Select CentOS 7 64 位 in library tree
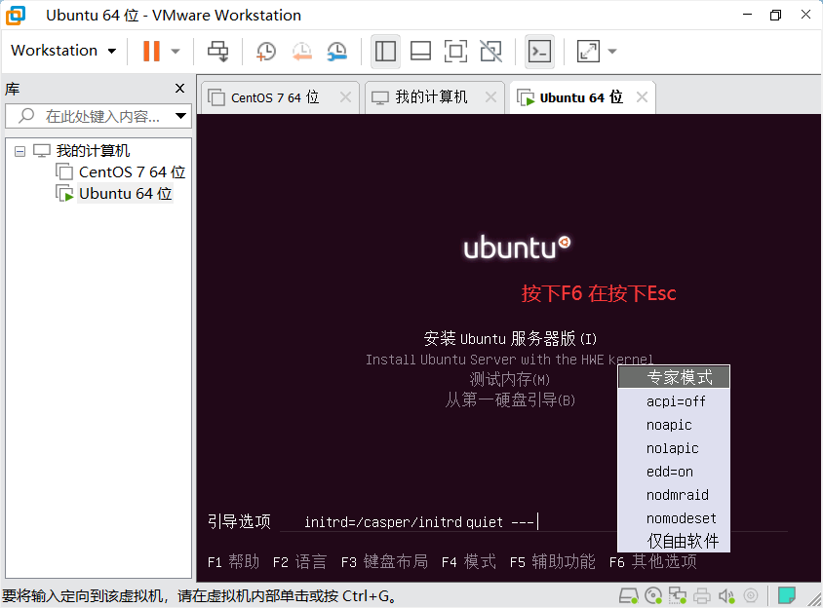 coord(132,172)
